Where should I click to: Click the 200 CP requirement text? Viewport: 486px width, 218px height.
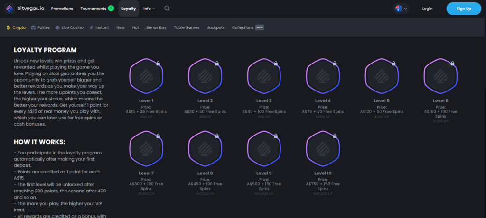click(146, 117)
